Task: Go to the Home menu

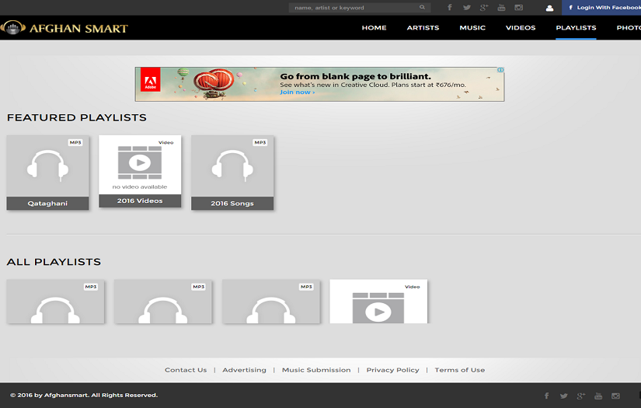Action: (374, 28)
